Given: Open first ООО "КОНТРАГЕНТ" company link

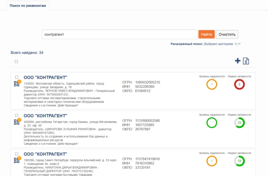Looking at the screenshot, I should (45, 77).
